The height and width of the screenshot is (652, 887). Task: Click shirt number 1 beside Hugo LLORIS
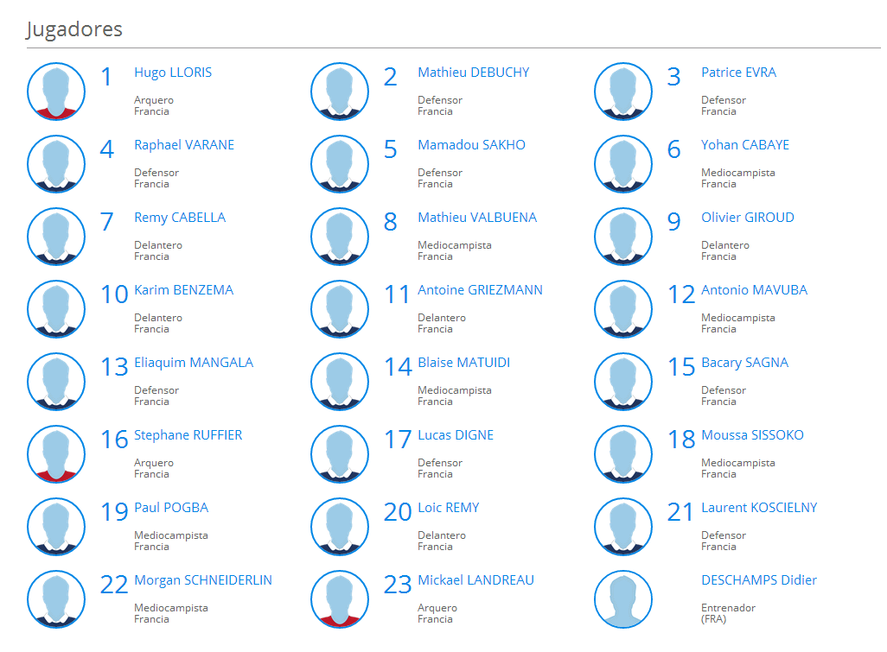point(106,77)
